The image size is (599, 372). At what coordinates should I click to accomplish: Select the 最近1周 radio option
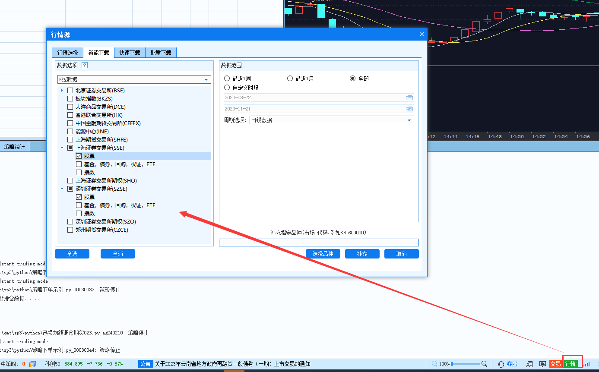pos(227,78)
